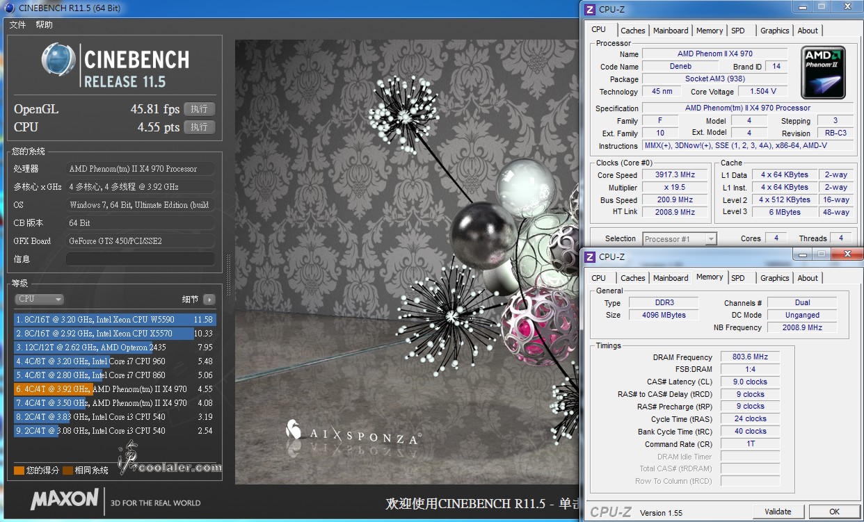Switch to CPU tab in CPU-Z Memory timings window
864x522 pixels.
599,278
